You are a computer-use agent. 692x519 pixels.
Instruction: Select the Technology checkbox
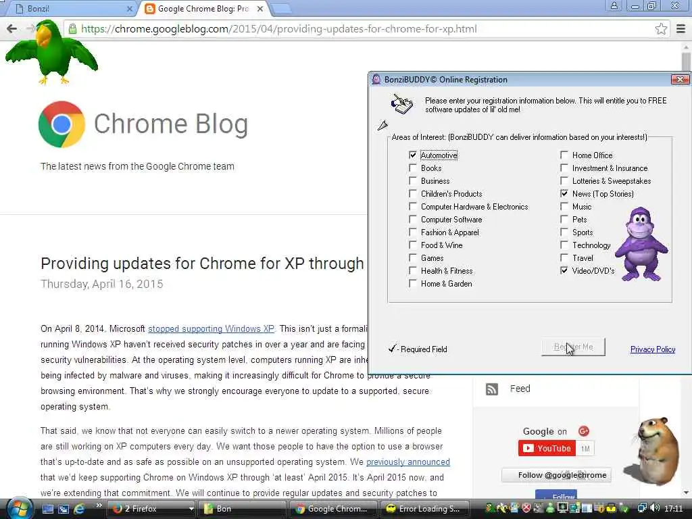(x=564, y=245)
